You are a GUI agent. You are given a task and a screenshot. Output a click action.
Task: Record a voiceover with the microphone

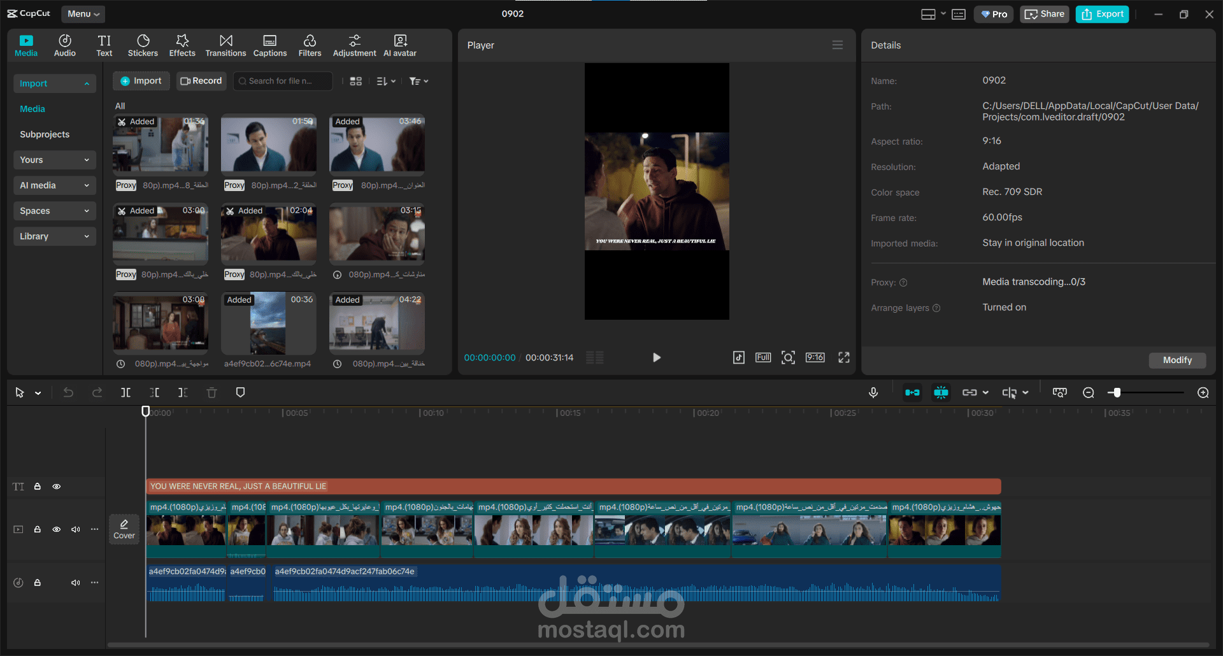[x=873, y=393]
